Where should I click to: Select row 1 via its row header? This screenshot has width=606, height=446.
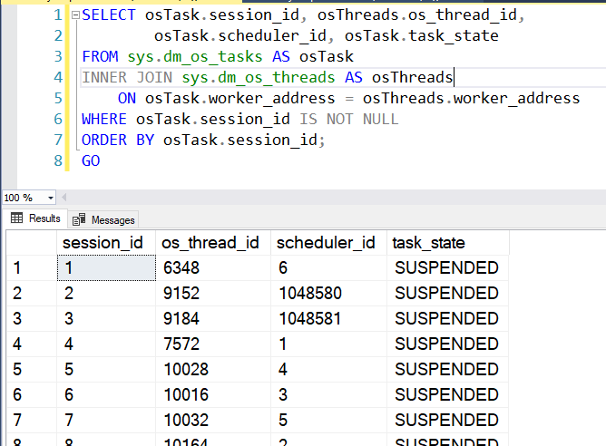click(32, 267)
